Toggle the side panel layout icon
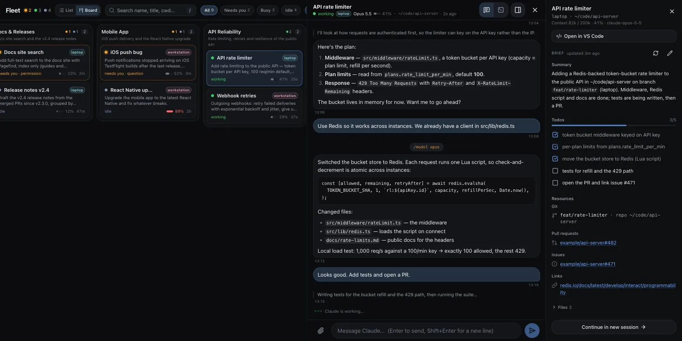 pos(518,10)
